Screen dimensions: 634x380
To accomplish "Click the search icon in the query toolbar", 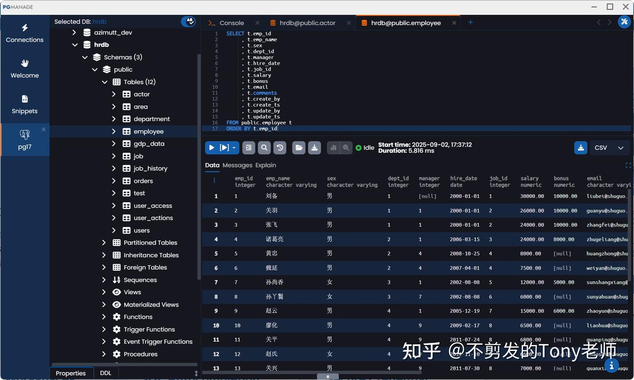I will [264, 147].
